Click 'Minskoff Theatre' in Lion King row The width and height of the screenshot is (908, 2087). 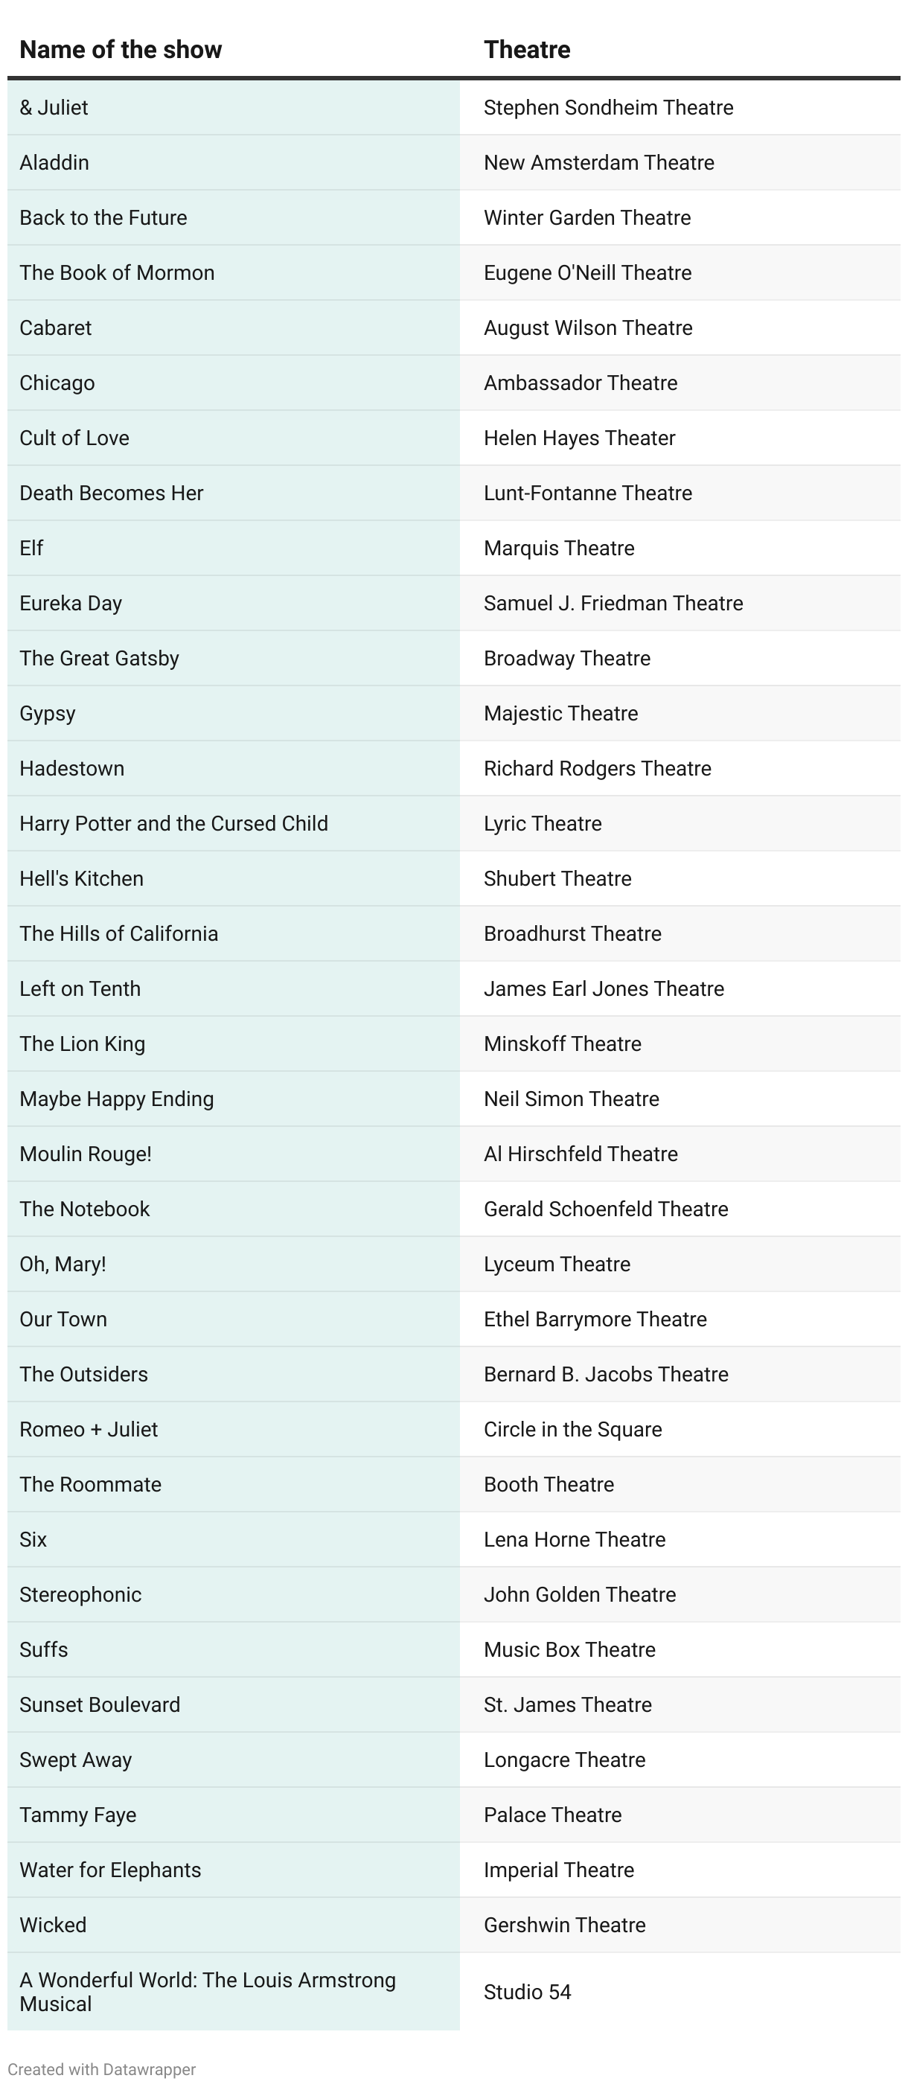tap(562, 1044)
